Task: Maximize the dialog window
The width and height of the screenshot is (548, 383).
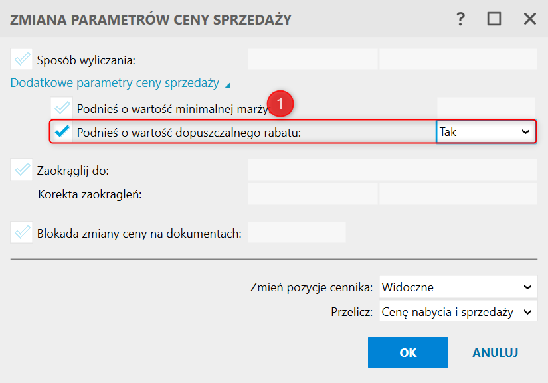Action: [x=494, y=19]
